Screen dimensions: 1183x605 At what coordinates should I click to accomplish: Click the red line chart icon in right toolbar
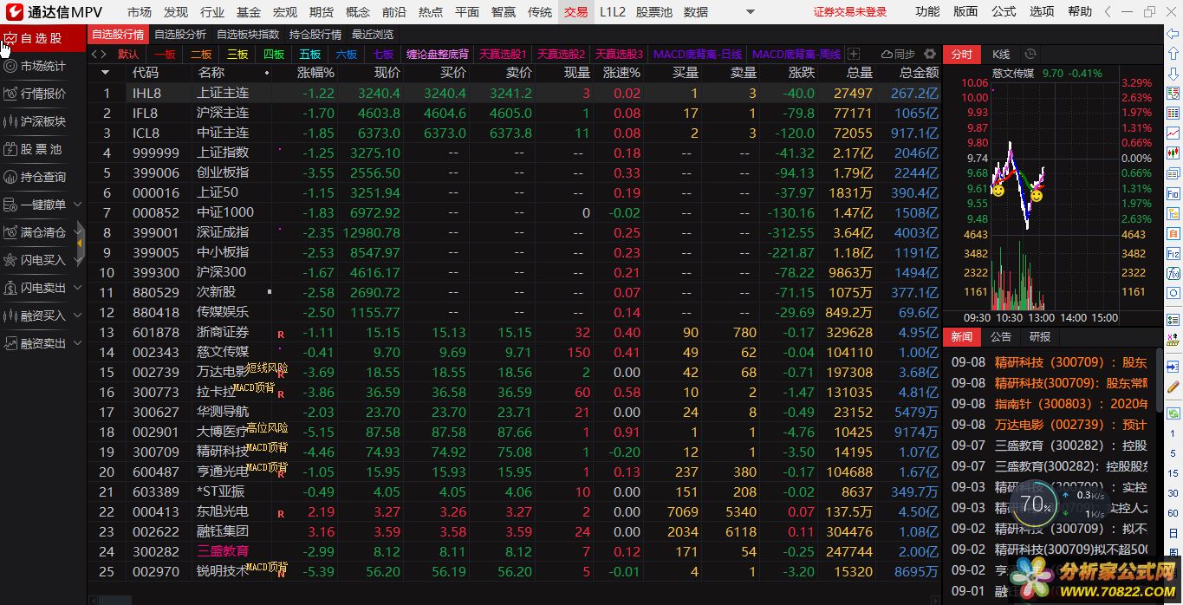tap(1173, 133)
